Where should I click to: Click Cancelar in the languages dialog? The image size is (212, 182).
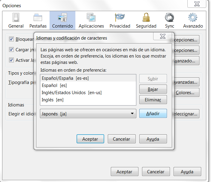click(x=121, y=139)
